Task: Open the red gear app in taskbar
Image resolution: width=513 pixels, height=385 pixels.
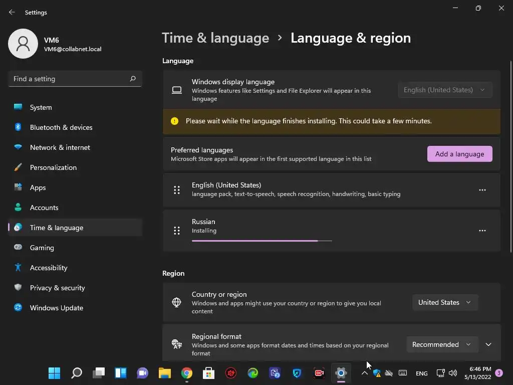Action: point(231,373)
